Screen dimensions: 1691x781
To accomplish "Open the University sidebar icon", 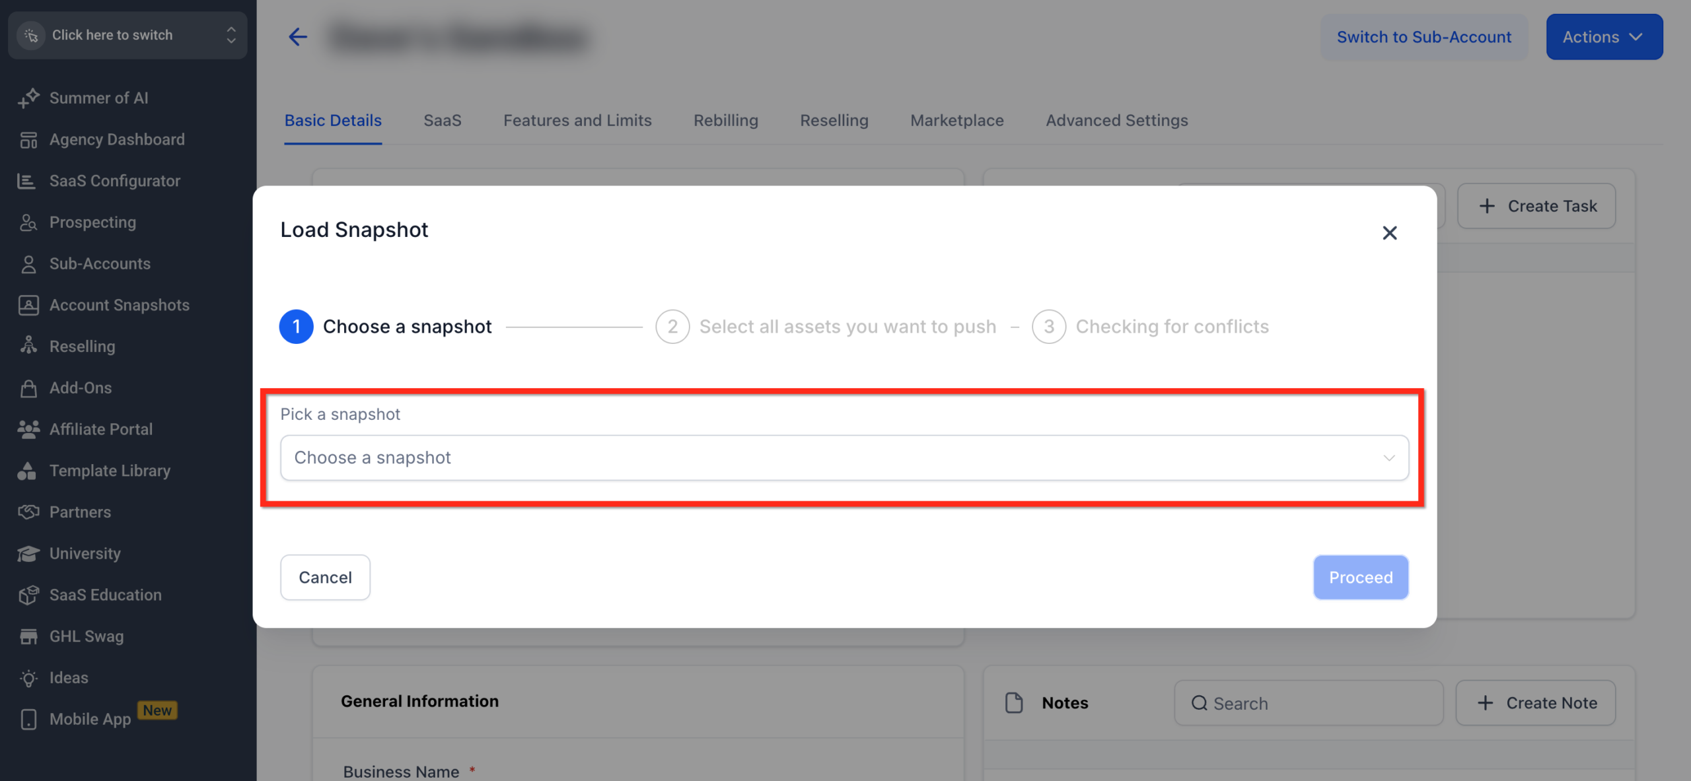I will click(28, 553).
